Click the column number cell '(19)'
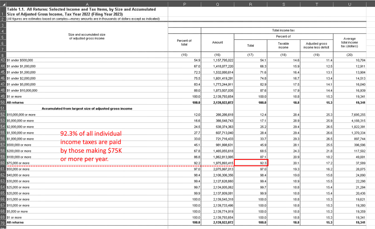The image size is (375, 229). click(x=317, y=55)
